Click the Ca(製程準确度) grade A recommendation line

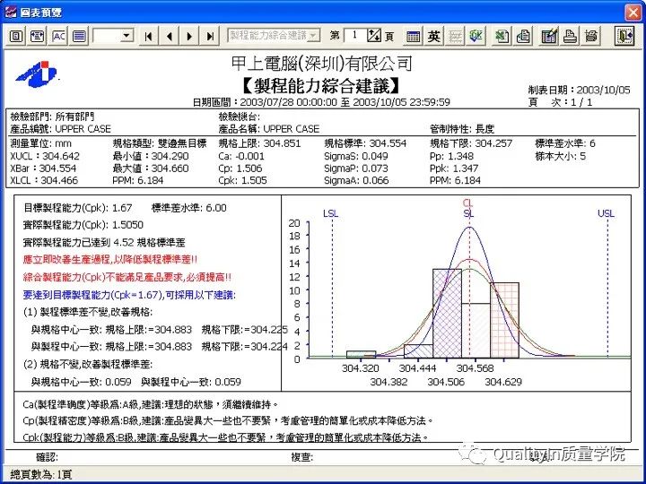tap(151, 404)
